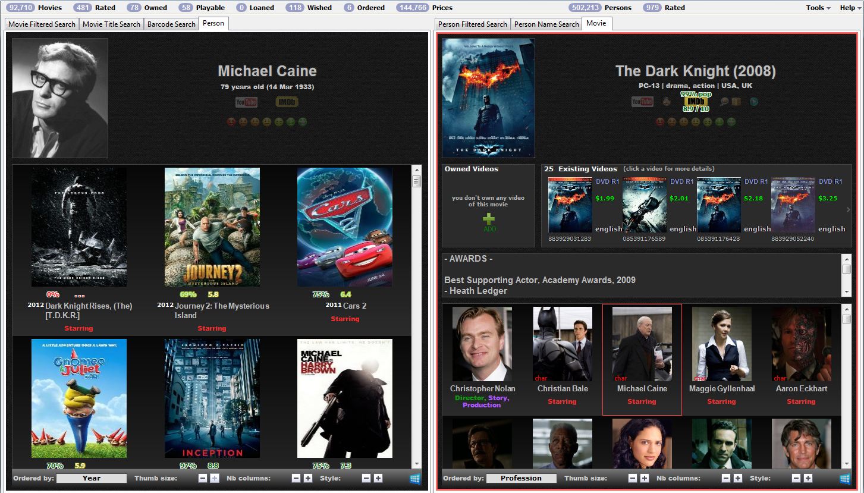
Task: Click the Awards box scroll-down arrow
Action: 846,291
